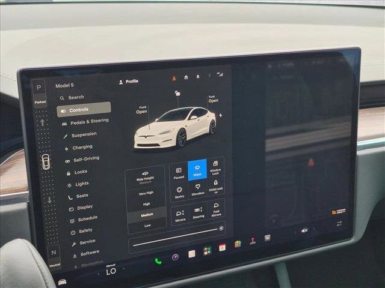
Task: Set ride height to High
Action: 146,204
